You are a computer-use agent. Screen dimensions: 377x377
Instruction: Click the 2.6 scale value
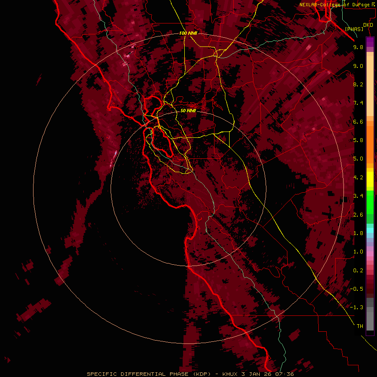[x=358, y=215]
